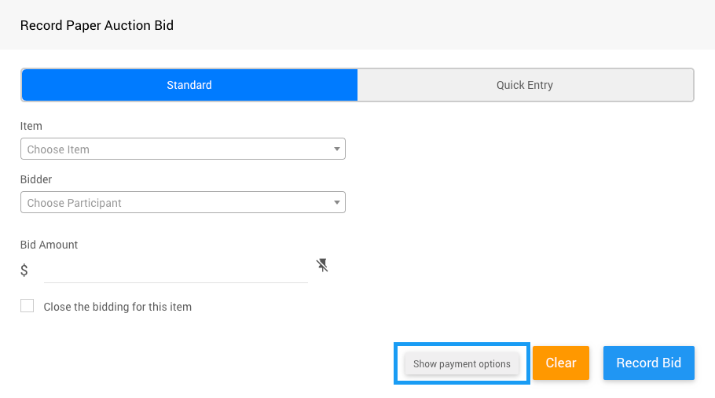
Task: Click the Bid Amount label
Action: tap(49, 245)
